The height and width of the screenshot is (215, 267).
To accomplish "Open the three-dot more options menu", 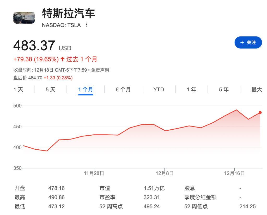I will tap(87, 25).
